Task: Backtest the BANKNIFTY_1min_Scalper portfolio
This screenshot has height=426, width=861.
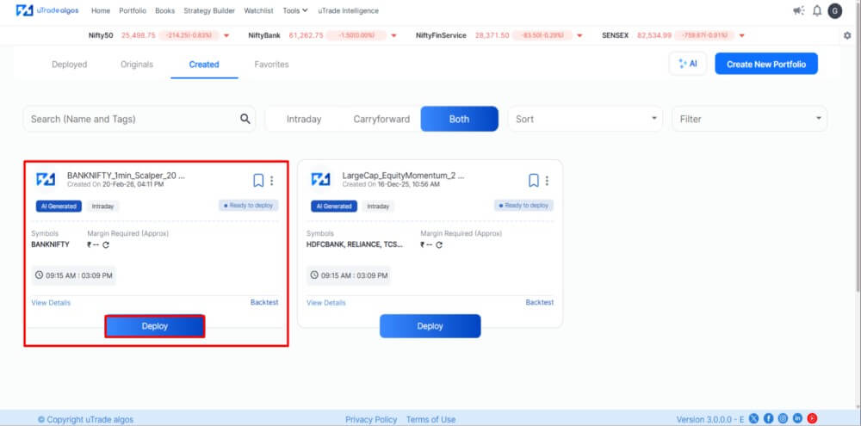Action: (x=264, y=302)
